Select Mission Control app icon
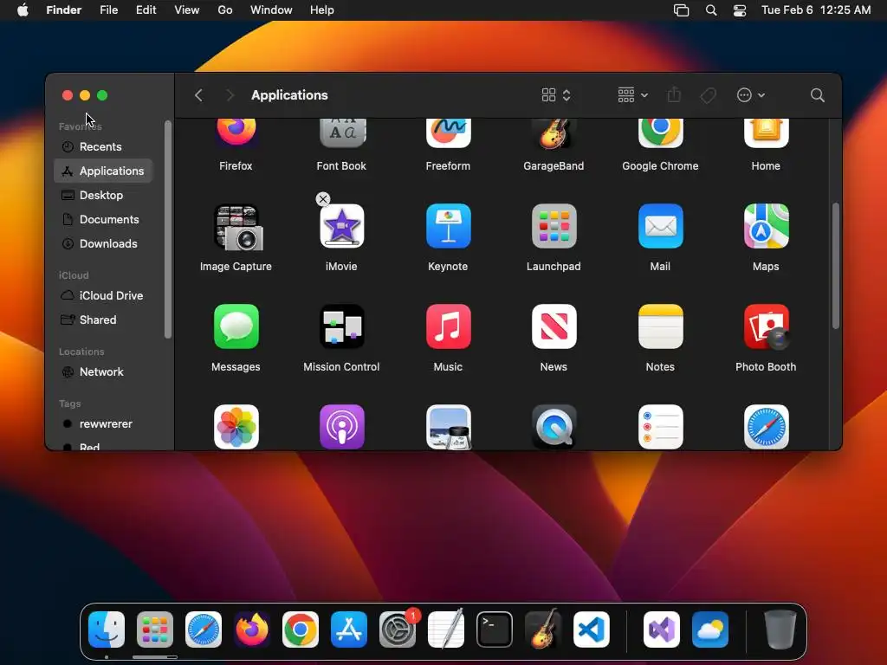This screenshot has height=665, width=887. 341,326
